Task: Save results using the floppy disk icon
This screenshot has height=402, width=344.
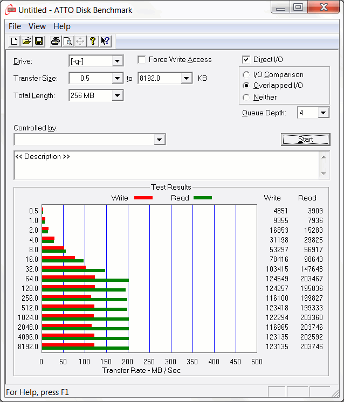Action: coord(39,41)
